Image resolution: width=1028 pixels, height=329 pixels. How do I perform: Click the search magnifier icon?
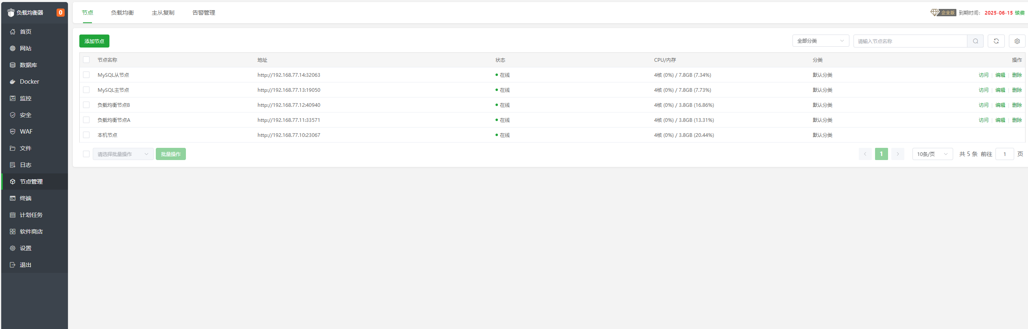(x=975, y=41)
